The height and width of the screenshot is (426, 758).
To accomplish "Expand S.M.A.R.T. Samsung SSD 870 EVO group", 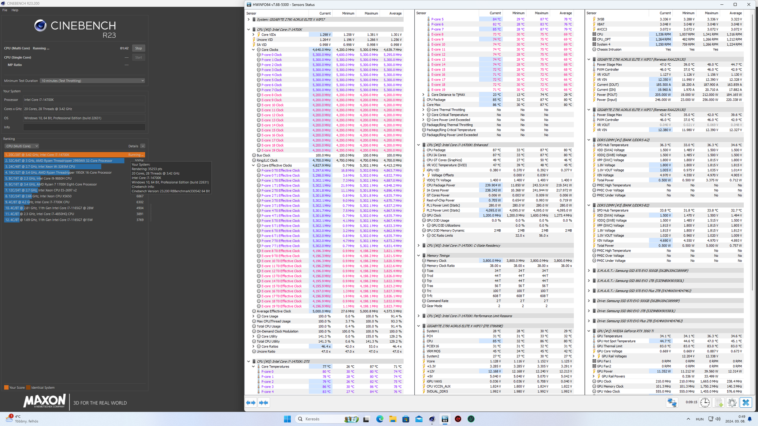I will pos(589,271).
